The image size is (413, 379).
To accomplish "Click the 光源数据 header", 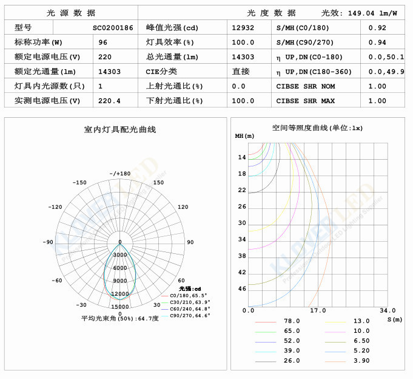I will pyautogui.click(x=71, y=13).
